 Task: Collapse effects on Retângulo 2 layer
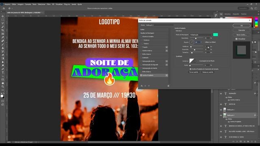(x=257, y=115)
